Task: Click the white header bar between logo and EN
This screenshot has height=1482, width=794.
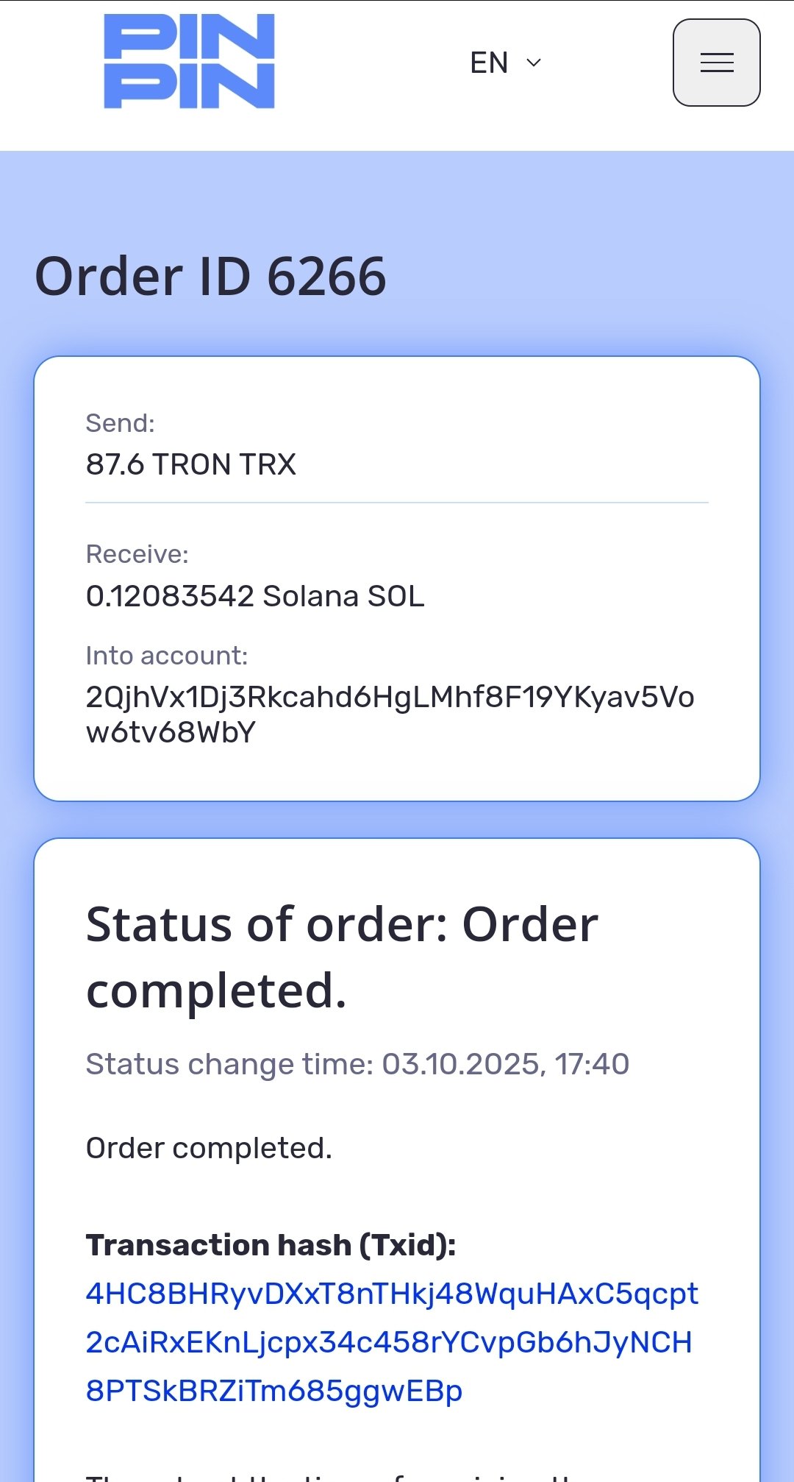Action: point(368,63)
